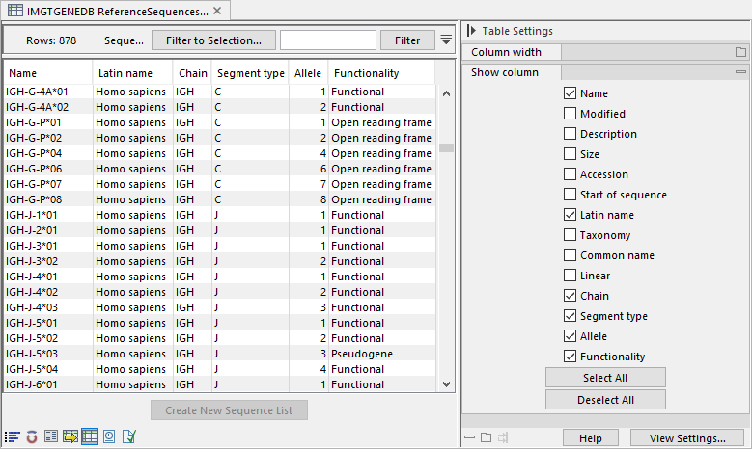Select row IGH-G-P*04
This screenshot has width=752, height=449.
pos(220,153)
